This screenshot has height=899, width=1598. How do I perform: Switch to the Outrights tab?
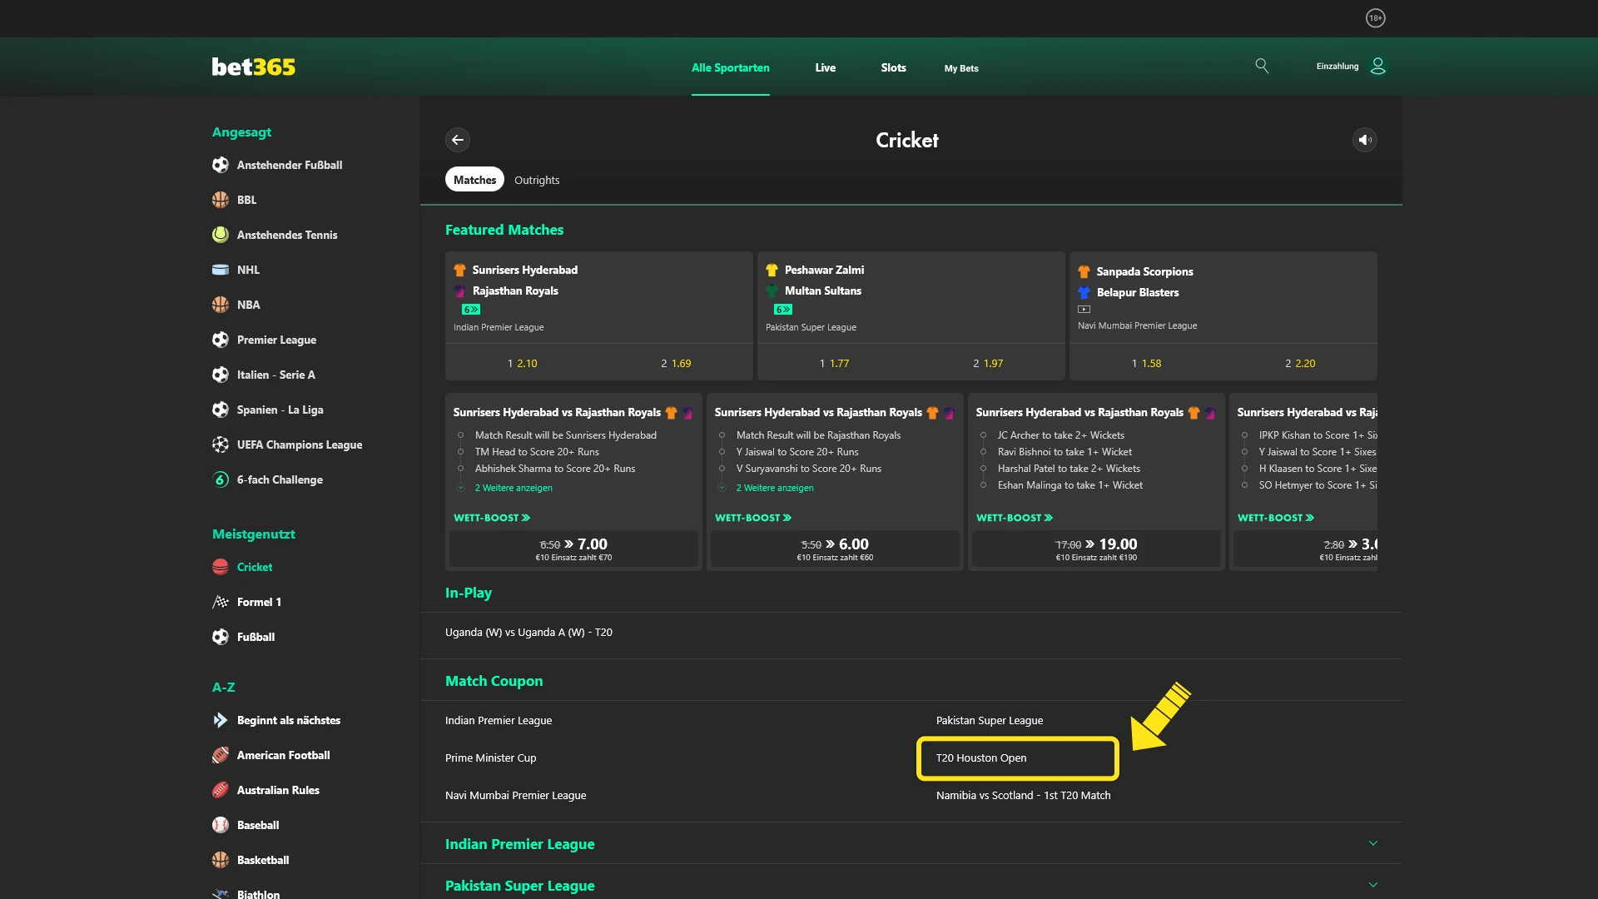coord(536,179)
